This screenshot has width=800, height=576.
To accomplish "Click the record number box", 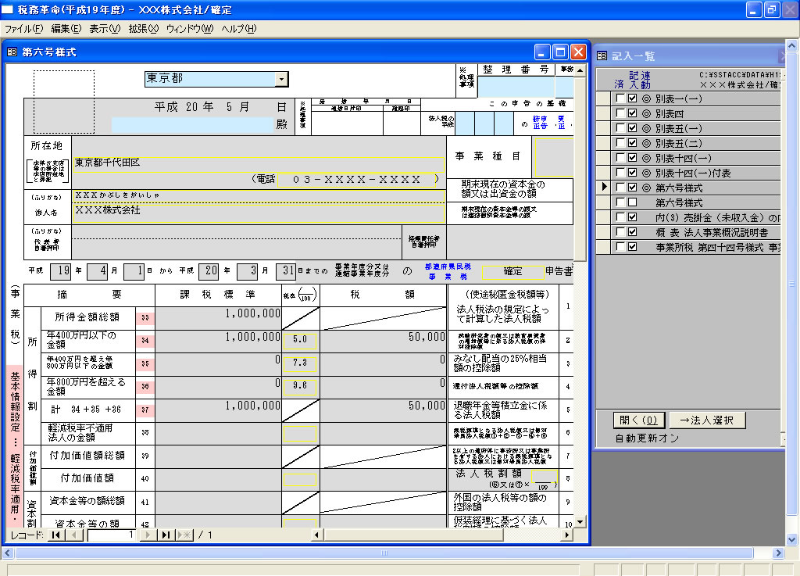I will 112,535.
